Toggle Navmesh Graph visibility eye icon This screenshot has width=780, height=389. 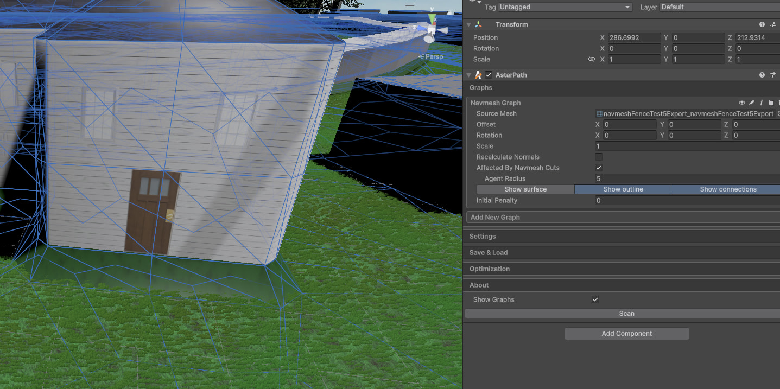coord(741,103)
